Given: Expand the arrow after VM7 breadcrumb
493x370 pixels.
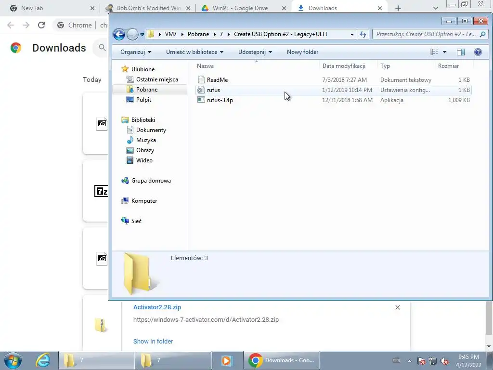Looking at the screenshot, I should pos(182,34).
